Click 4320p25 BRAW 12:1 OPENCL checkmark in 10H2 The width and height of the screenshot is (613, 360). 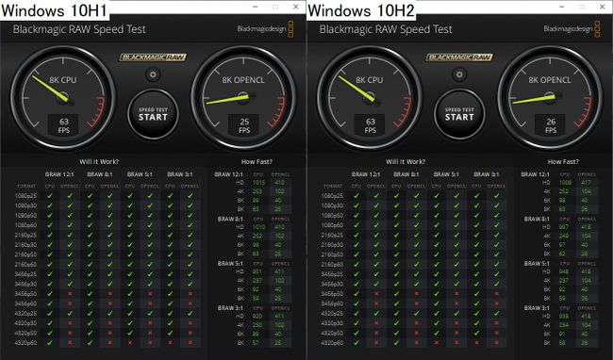(376, 313)
